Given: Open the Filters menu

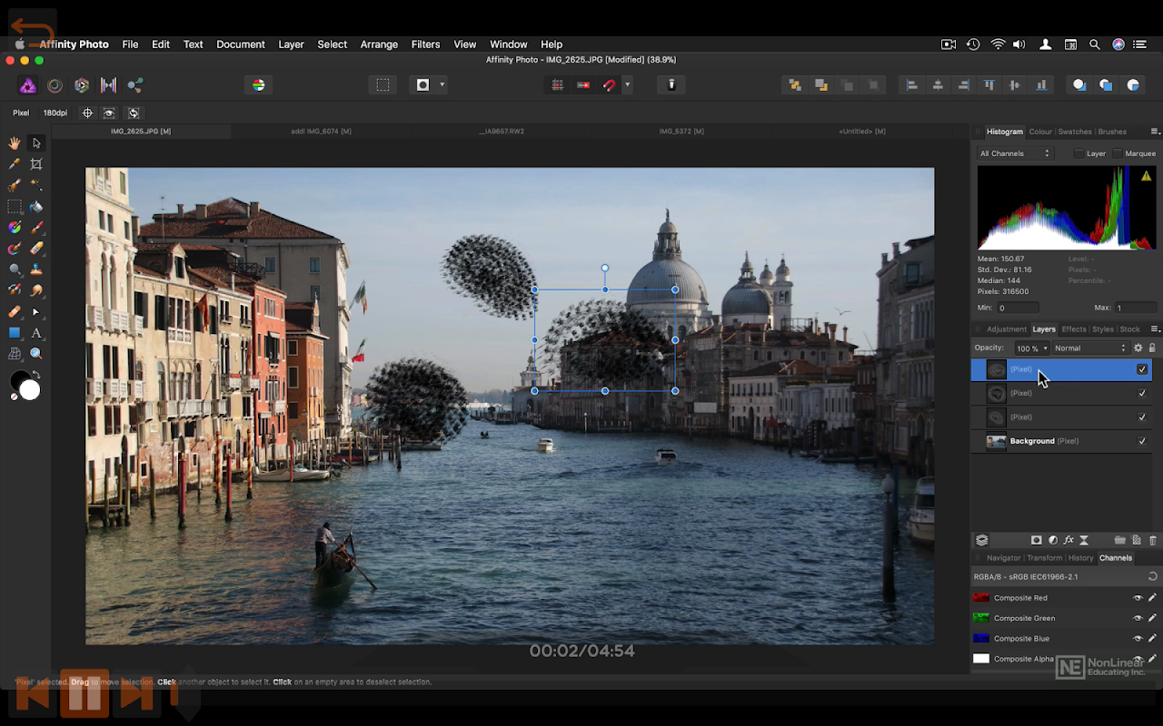Looking at the screenshot, I should pos(425,44).
